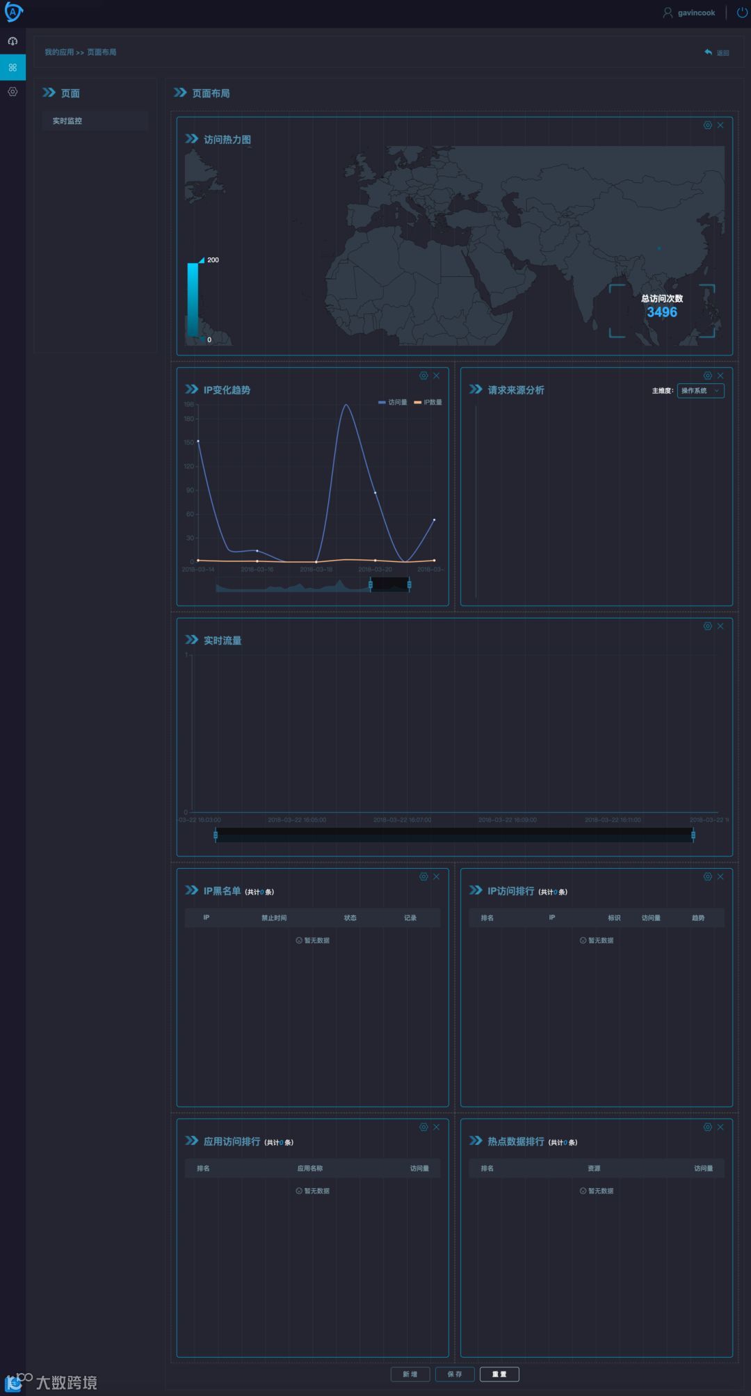Click the application logo in the header

[x=13, y=12]
